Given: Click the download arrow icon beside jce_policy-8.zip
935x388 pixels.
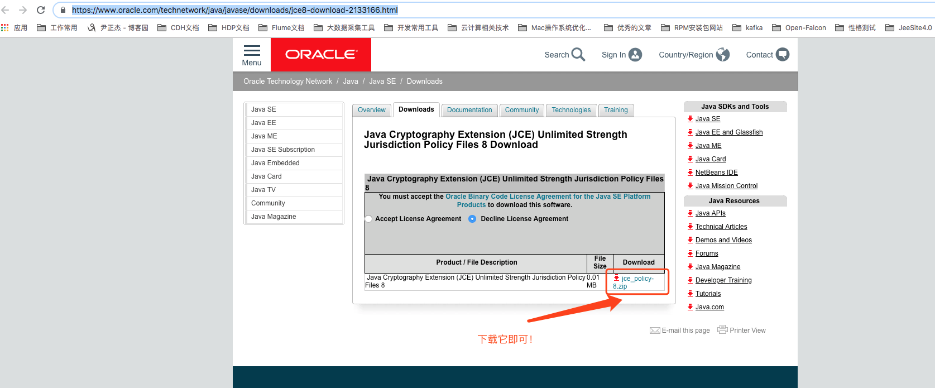Looking at the screenshot, I should tap(617, 277).
